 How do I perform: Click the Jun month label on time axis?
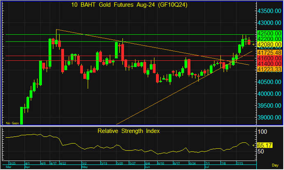coord(148,168)
